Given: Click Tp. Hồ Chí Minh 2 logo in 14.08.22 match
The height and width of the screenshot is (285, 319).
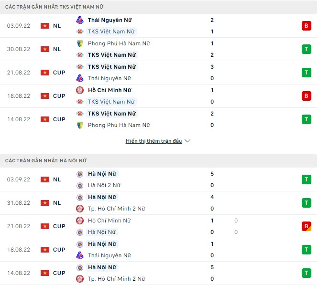Looking at the screenshot, I should point(80,279).
